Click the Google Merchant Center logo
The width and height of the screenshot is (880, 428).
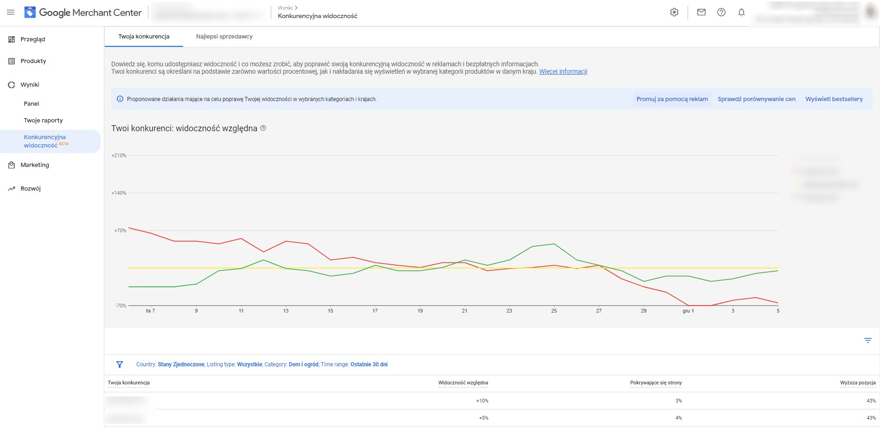coord(83,13)
